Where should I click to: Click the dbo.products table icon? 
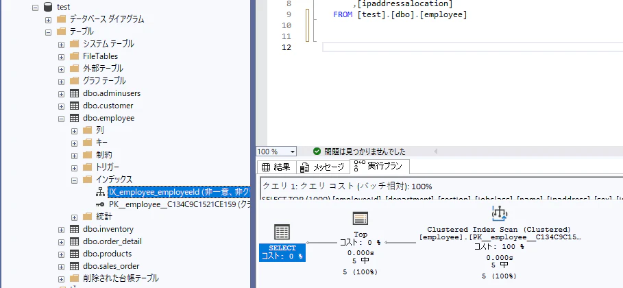[x=74, y=254]
